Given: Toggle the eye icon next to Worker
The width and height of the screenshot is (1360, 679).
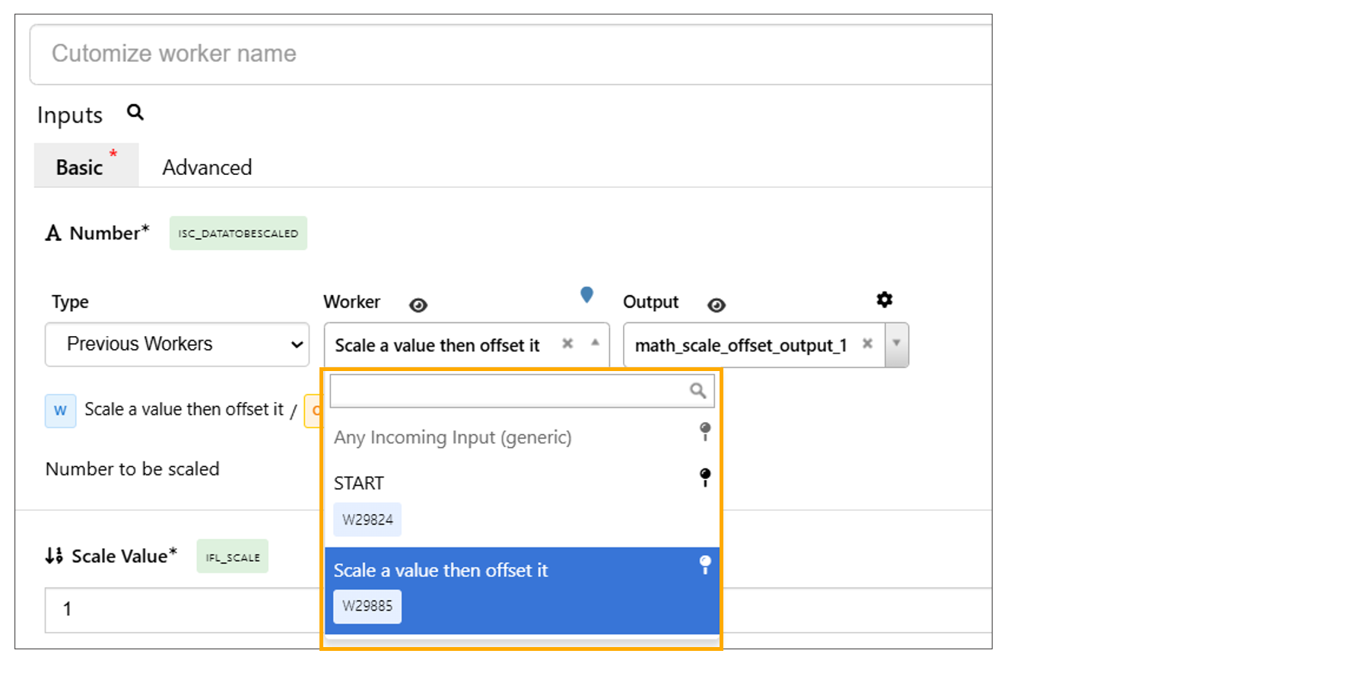Looking at the screenshot, I should click(418, 305).
